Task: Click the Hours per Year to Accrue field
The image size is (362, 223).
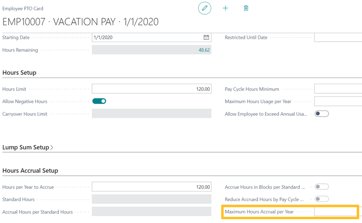Action: click(151, 187)
